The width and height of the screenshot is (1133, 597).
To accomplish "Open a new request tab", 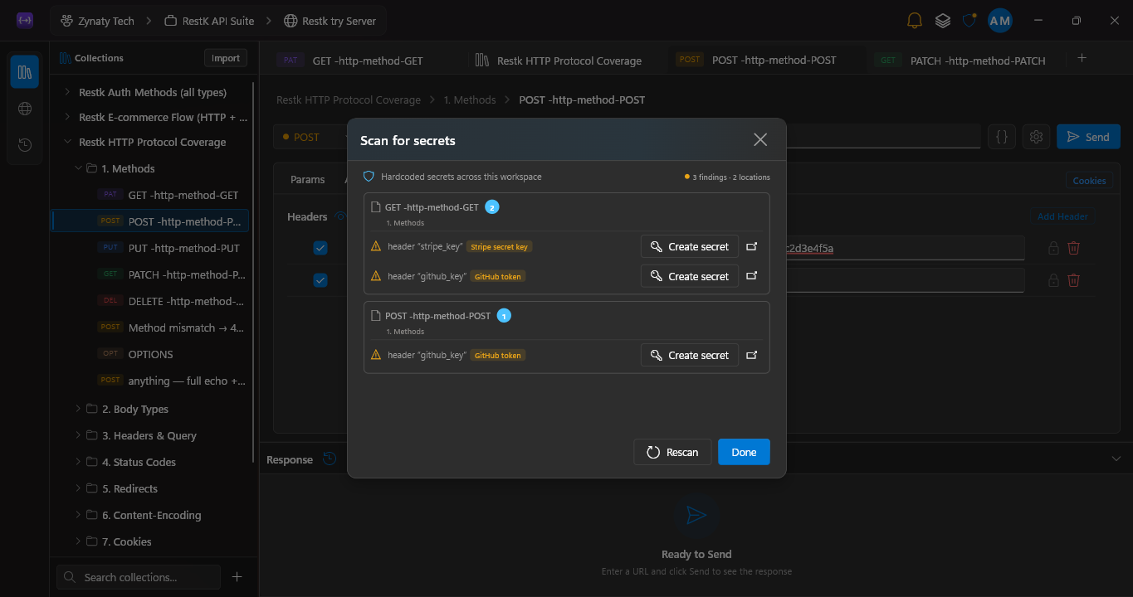I will (x=1082, y=58).
